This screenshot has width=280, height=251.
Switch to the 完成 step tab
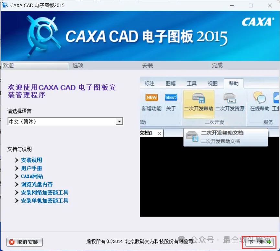pos(217,65)
